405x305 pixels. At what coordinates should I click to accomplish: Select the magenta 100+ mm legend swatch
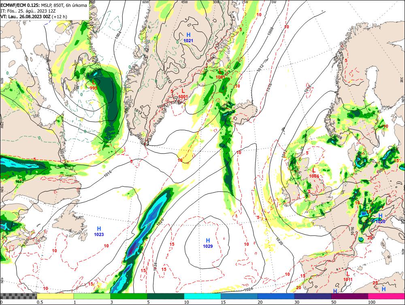(x=386, y=296)
